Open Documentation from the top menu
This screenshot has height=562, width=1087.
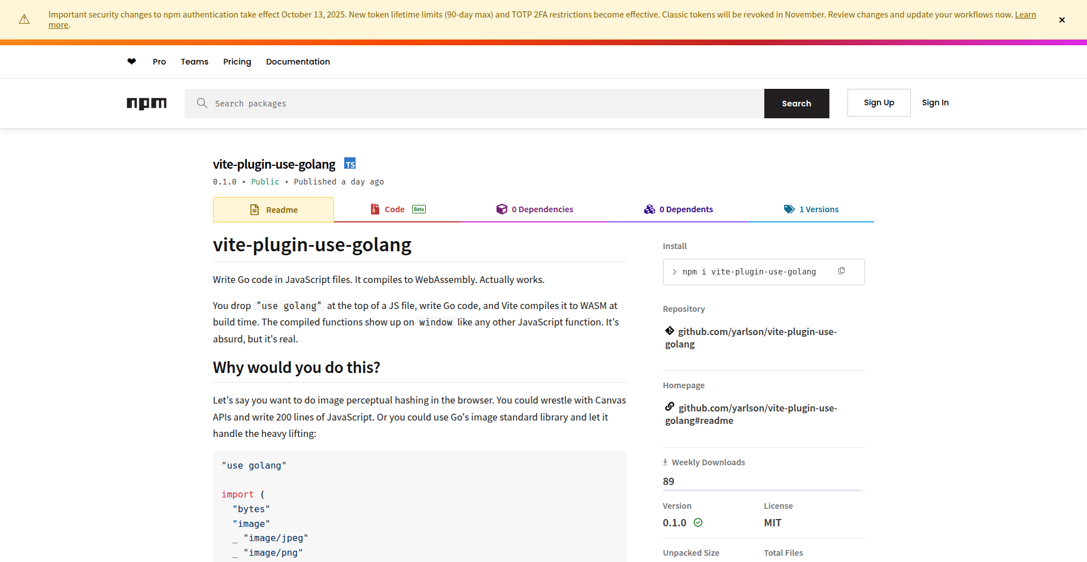pyautogui.click(x=298, y=62)
